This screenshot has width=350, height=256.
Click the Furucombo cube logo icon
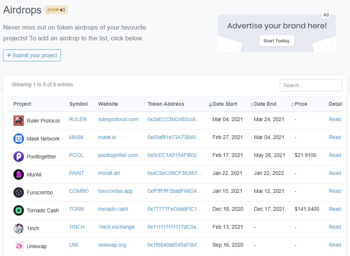coord(19,192)
